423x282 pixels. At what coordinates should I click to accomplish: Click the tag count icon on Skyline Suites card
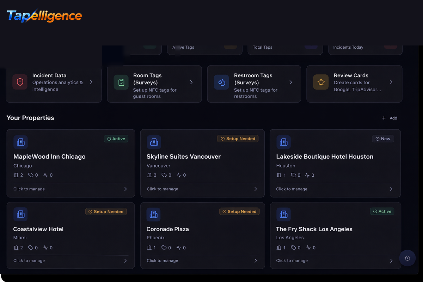(x=164, y=175)
